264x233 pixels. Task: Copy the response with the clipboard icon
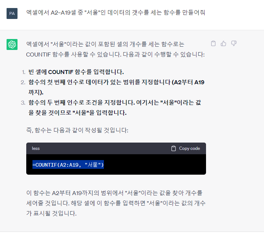click(x=213, y=43)
